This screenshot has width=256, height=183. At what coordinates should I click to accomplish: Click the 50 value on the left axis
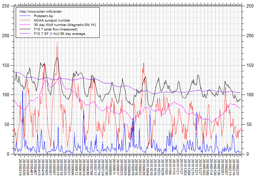pos(7,125)
